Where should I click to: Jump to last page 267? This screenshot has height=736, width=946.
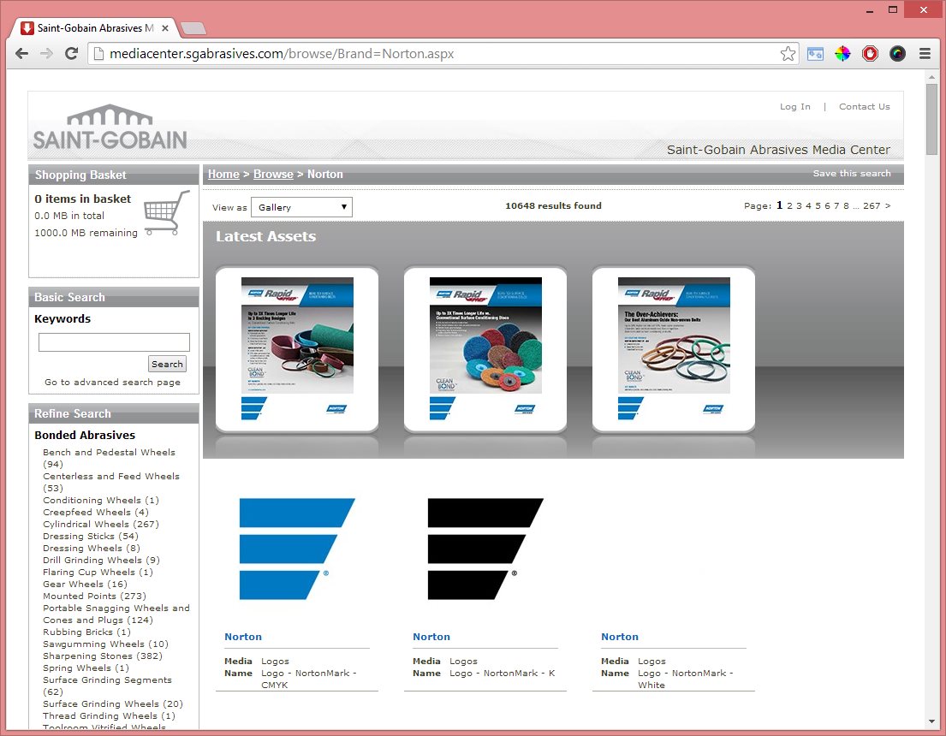point(872,205)
